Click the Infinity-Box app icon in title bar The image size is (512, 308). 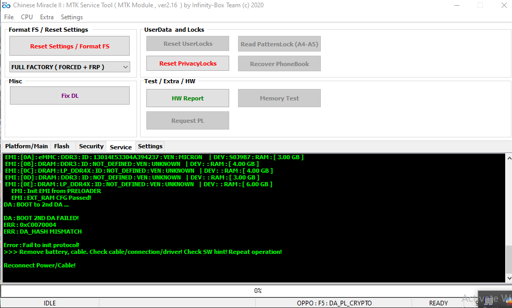6,5
